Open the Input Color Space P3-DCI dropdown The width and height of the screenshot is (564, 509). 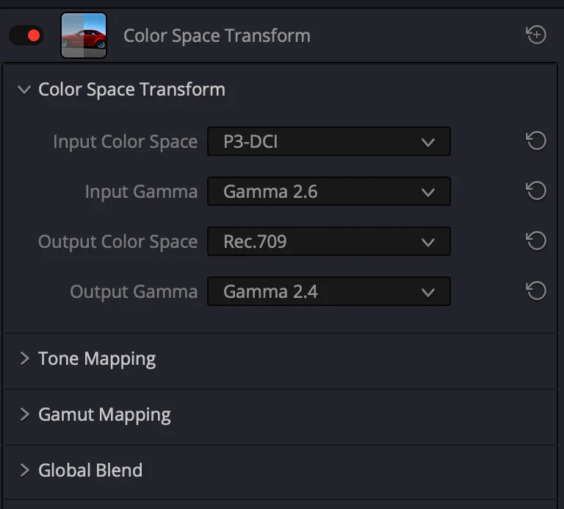329,141
